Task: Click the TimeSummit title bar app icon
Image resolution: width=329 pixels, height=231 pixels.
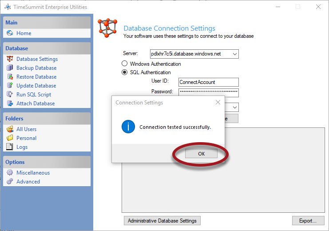Action: point(8,7)
